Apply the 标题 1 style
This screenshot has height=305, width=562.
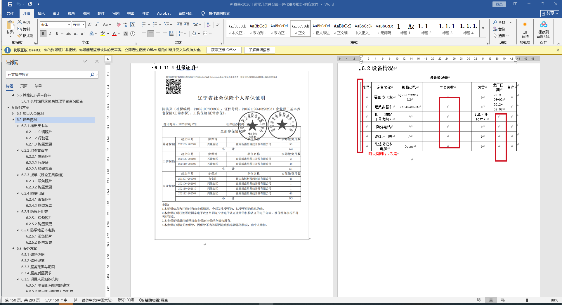405,29
